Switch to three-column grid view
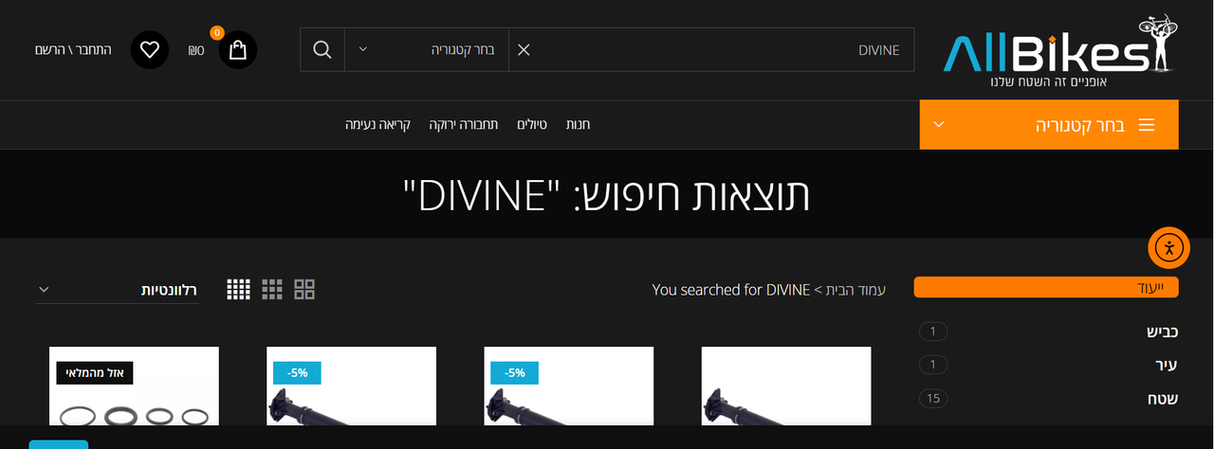Screen dimensions: 1214x449 coord(272,290)
